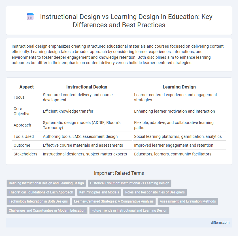The height and width of the screenshot is (236, 238).
Task: Click 'Theoretical Foundations of Each Approach'
Action: click(41, 192)
